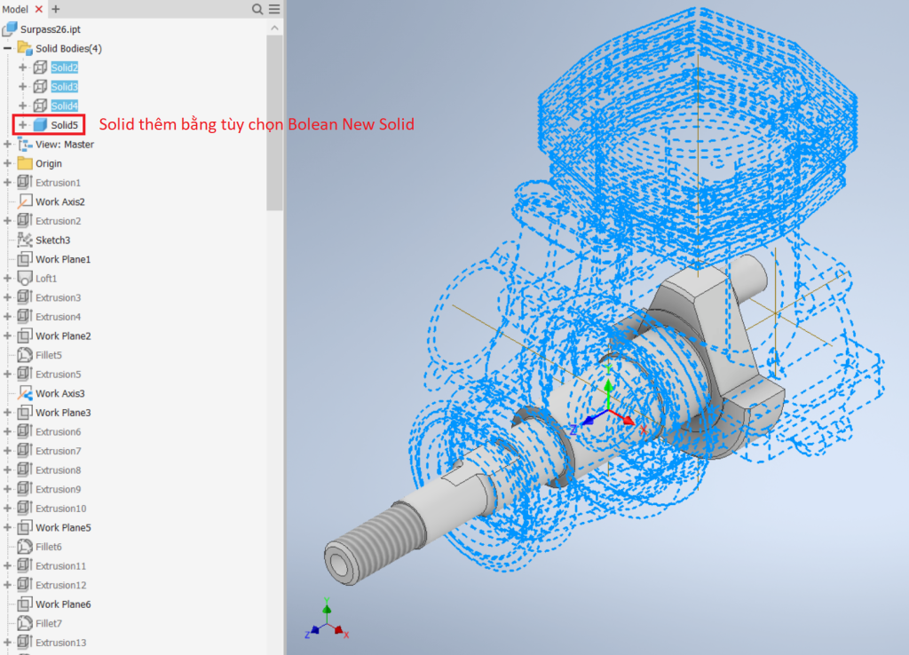Viewport: 909px width, 655px height.
Task: Select the Work Axis2 feature icon
Action: click(25, 201)
